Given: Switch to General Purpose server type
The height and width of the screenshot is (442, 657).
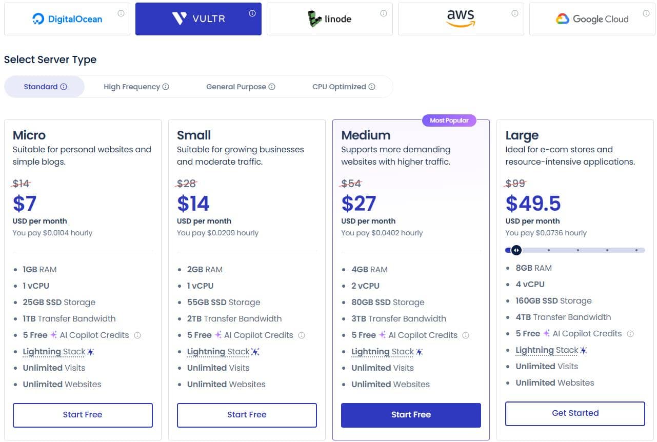Looking at the screenshot, I should (241, 87).
